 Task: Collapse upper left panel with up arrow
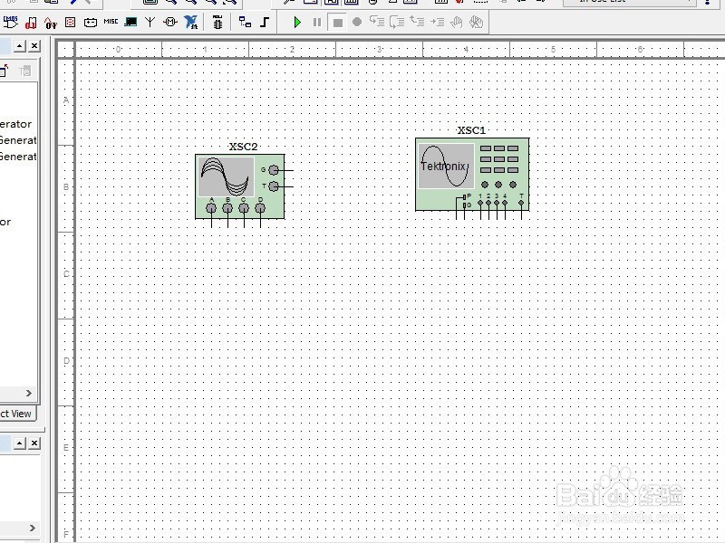[x=19, y=46]
